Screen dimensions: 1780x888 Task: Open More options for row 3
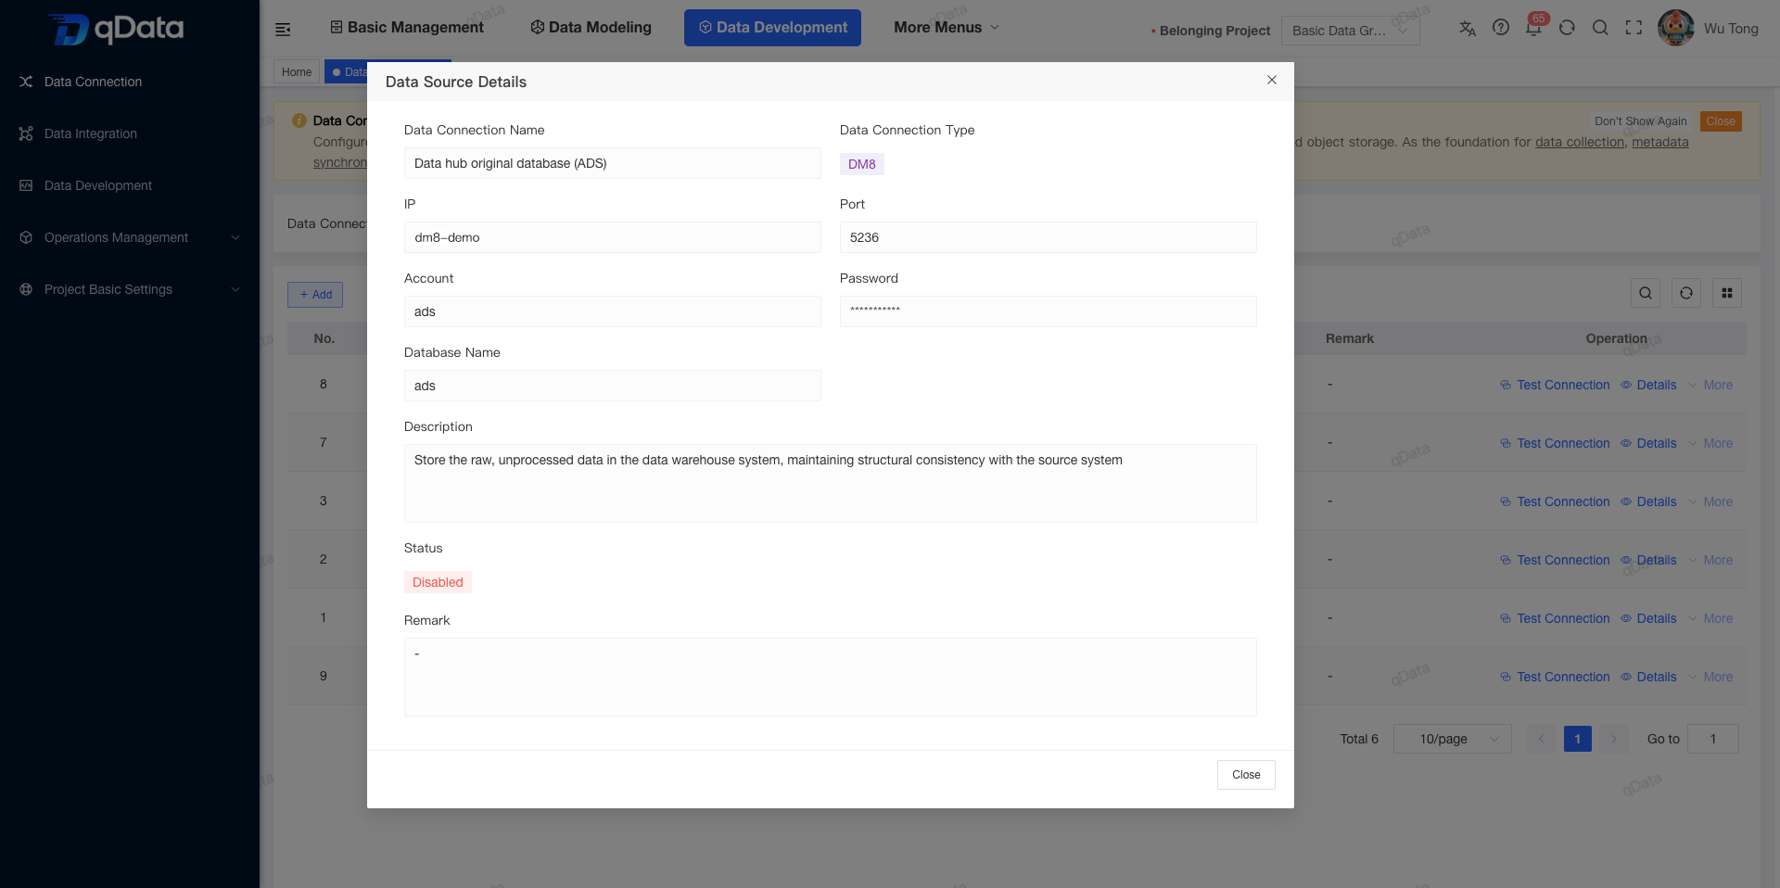(x=1710, y=501)
